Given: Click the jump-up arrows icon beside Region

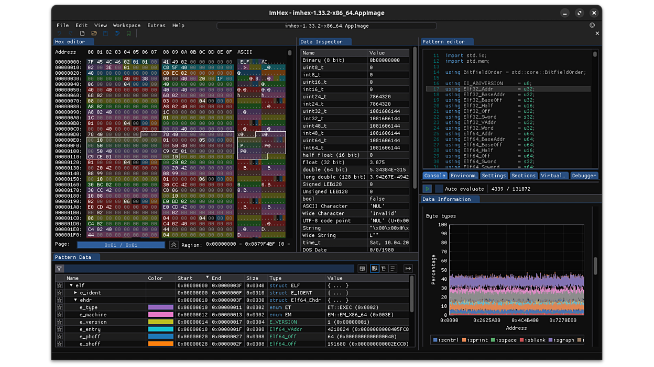Looking at the screenshot, I should click(x=173, y=245).
